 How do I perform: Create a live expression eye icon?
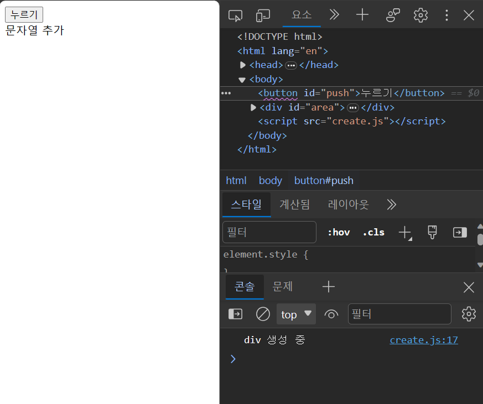click(331, 314)
